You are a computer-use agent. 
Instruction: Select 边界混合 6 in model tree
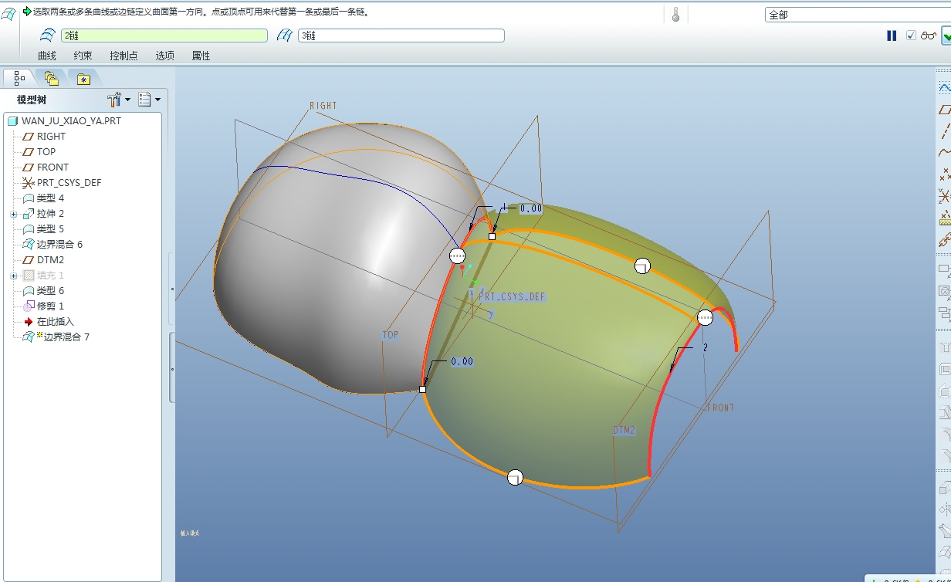click(59, 245)
